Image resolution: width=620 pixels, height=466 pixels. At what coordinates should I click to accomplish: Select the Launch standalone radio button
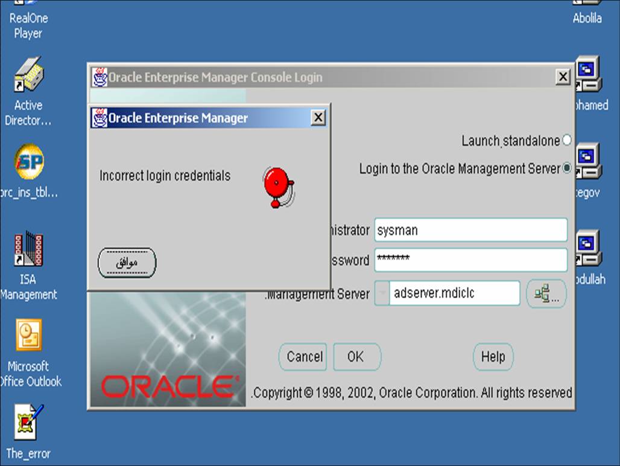pyautogui.click(x=566, y=141)
